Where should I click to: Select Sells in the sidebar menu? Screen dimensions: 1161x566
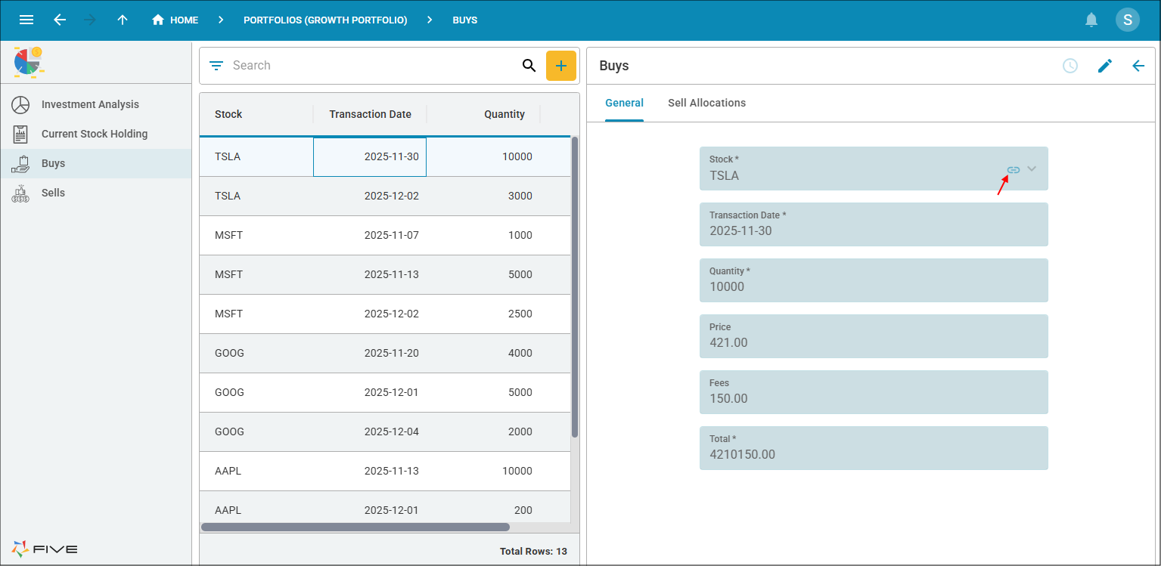coord(96,193)
